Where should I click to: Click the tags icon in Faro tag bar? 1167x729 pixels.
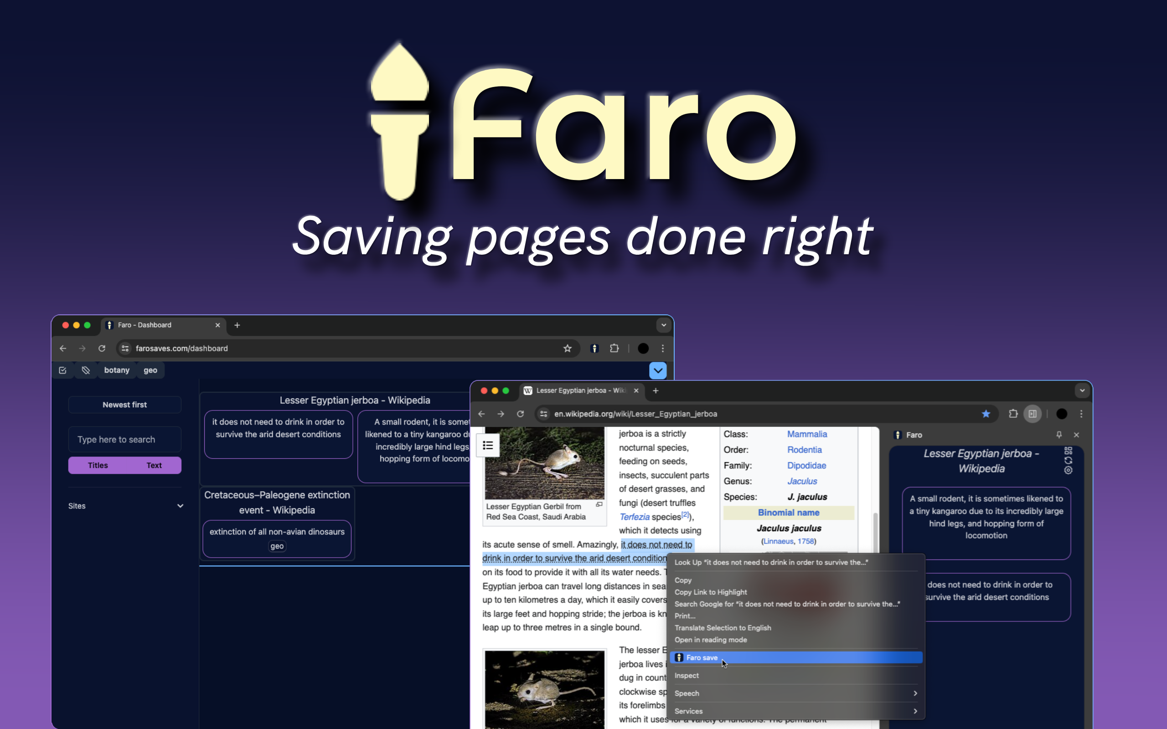(86, 370)
